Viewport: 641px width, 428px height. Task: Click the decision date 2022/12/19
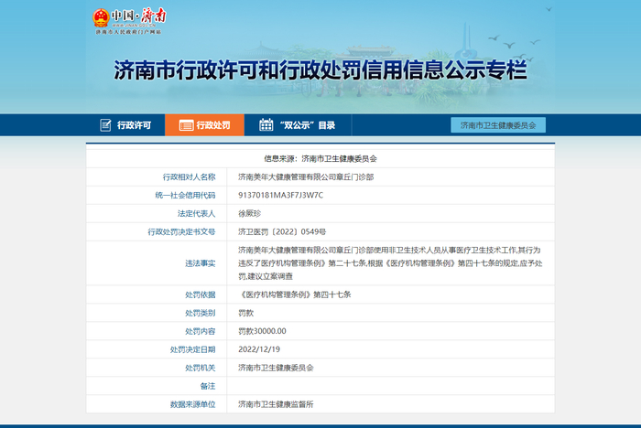pyautogui.click(x=259, y=349)
